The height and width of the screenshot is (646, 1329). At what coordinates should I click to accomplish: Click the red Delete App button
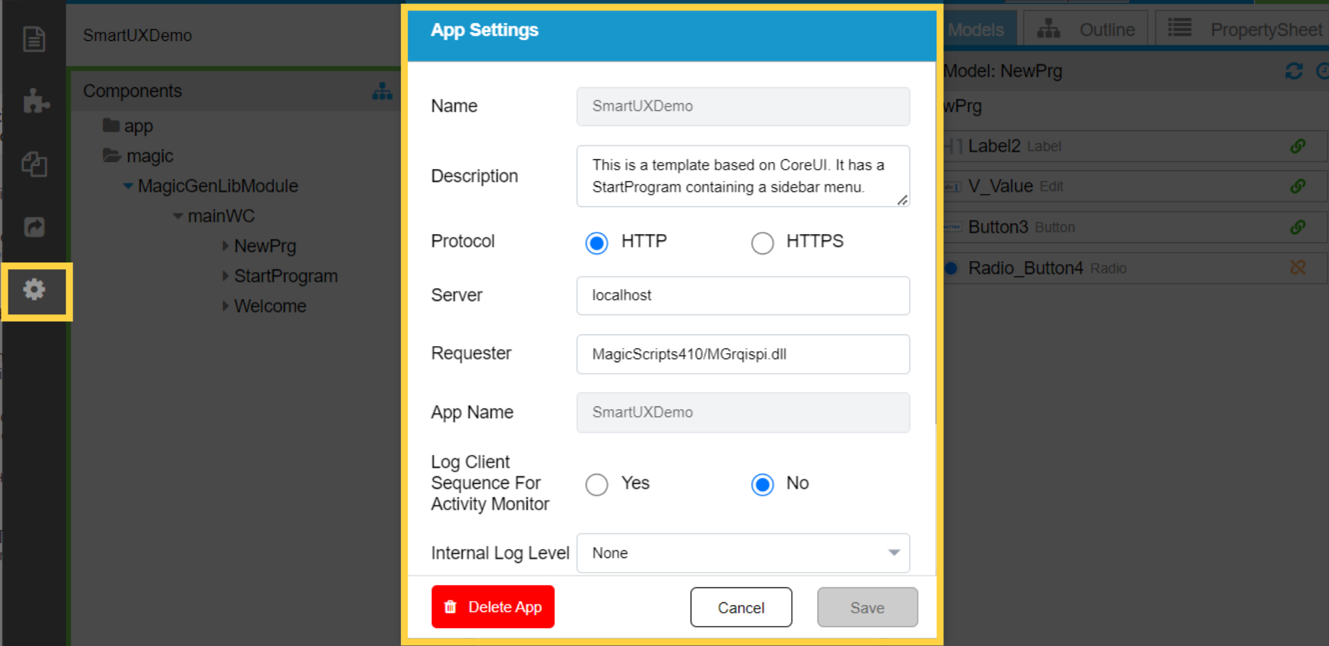click(493, 607)
